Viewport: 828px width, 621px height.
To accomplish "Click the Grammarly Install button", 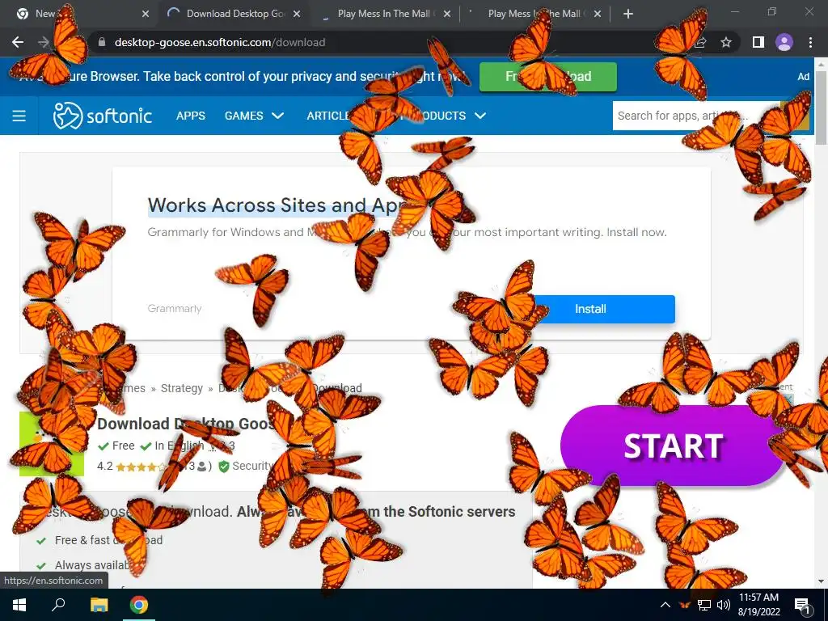I will click(590, 309).
